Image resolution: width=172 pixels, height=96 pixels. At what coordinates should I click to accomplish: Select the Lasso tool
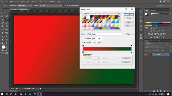click(x=2, y=16)
